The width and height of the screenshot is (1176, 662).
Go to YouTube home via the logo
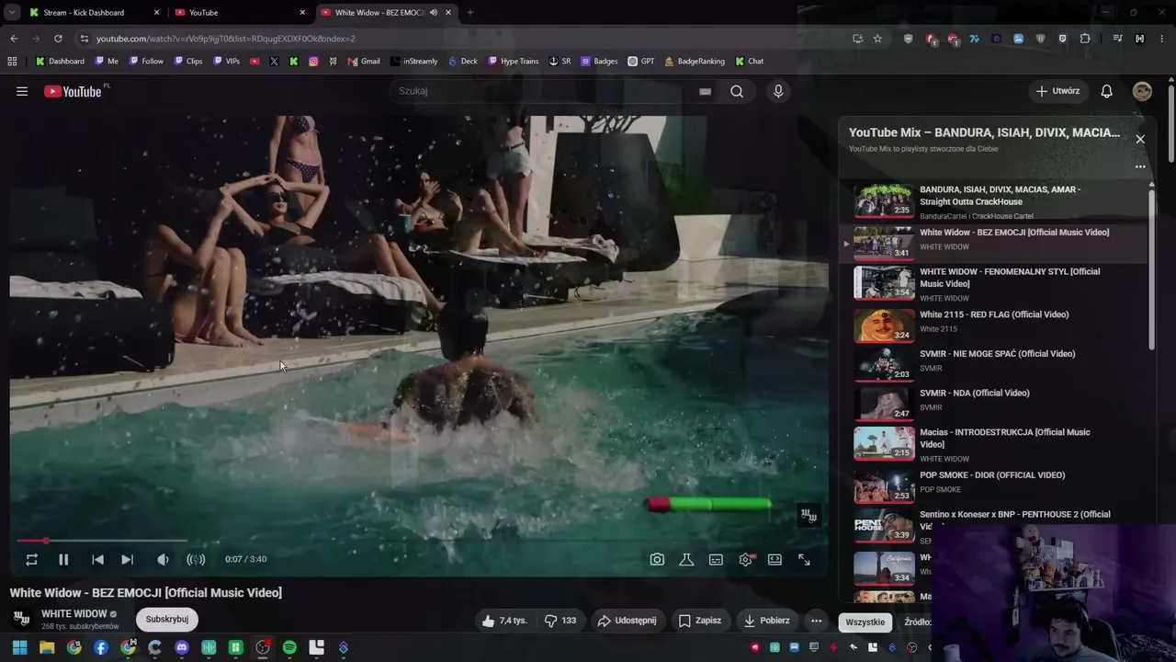tap(73, 91)
